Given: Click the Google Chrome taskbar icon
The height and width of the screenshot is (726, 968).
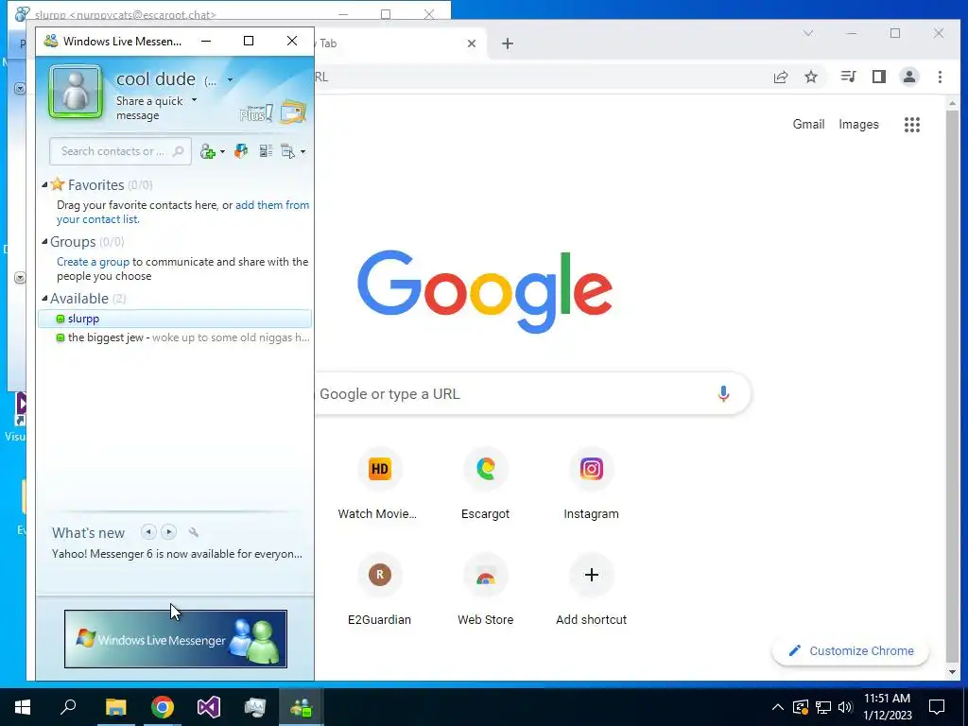Looking at the screenshot, I should tap(162, 707).
